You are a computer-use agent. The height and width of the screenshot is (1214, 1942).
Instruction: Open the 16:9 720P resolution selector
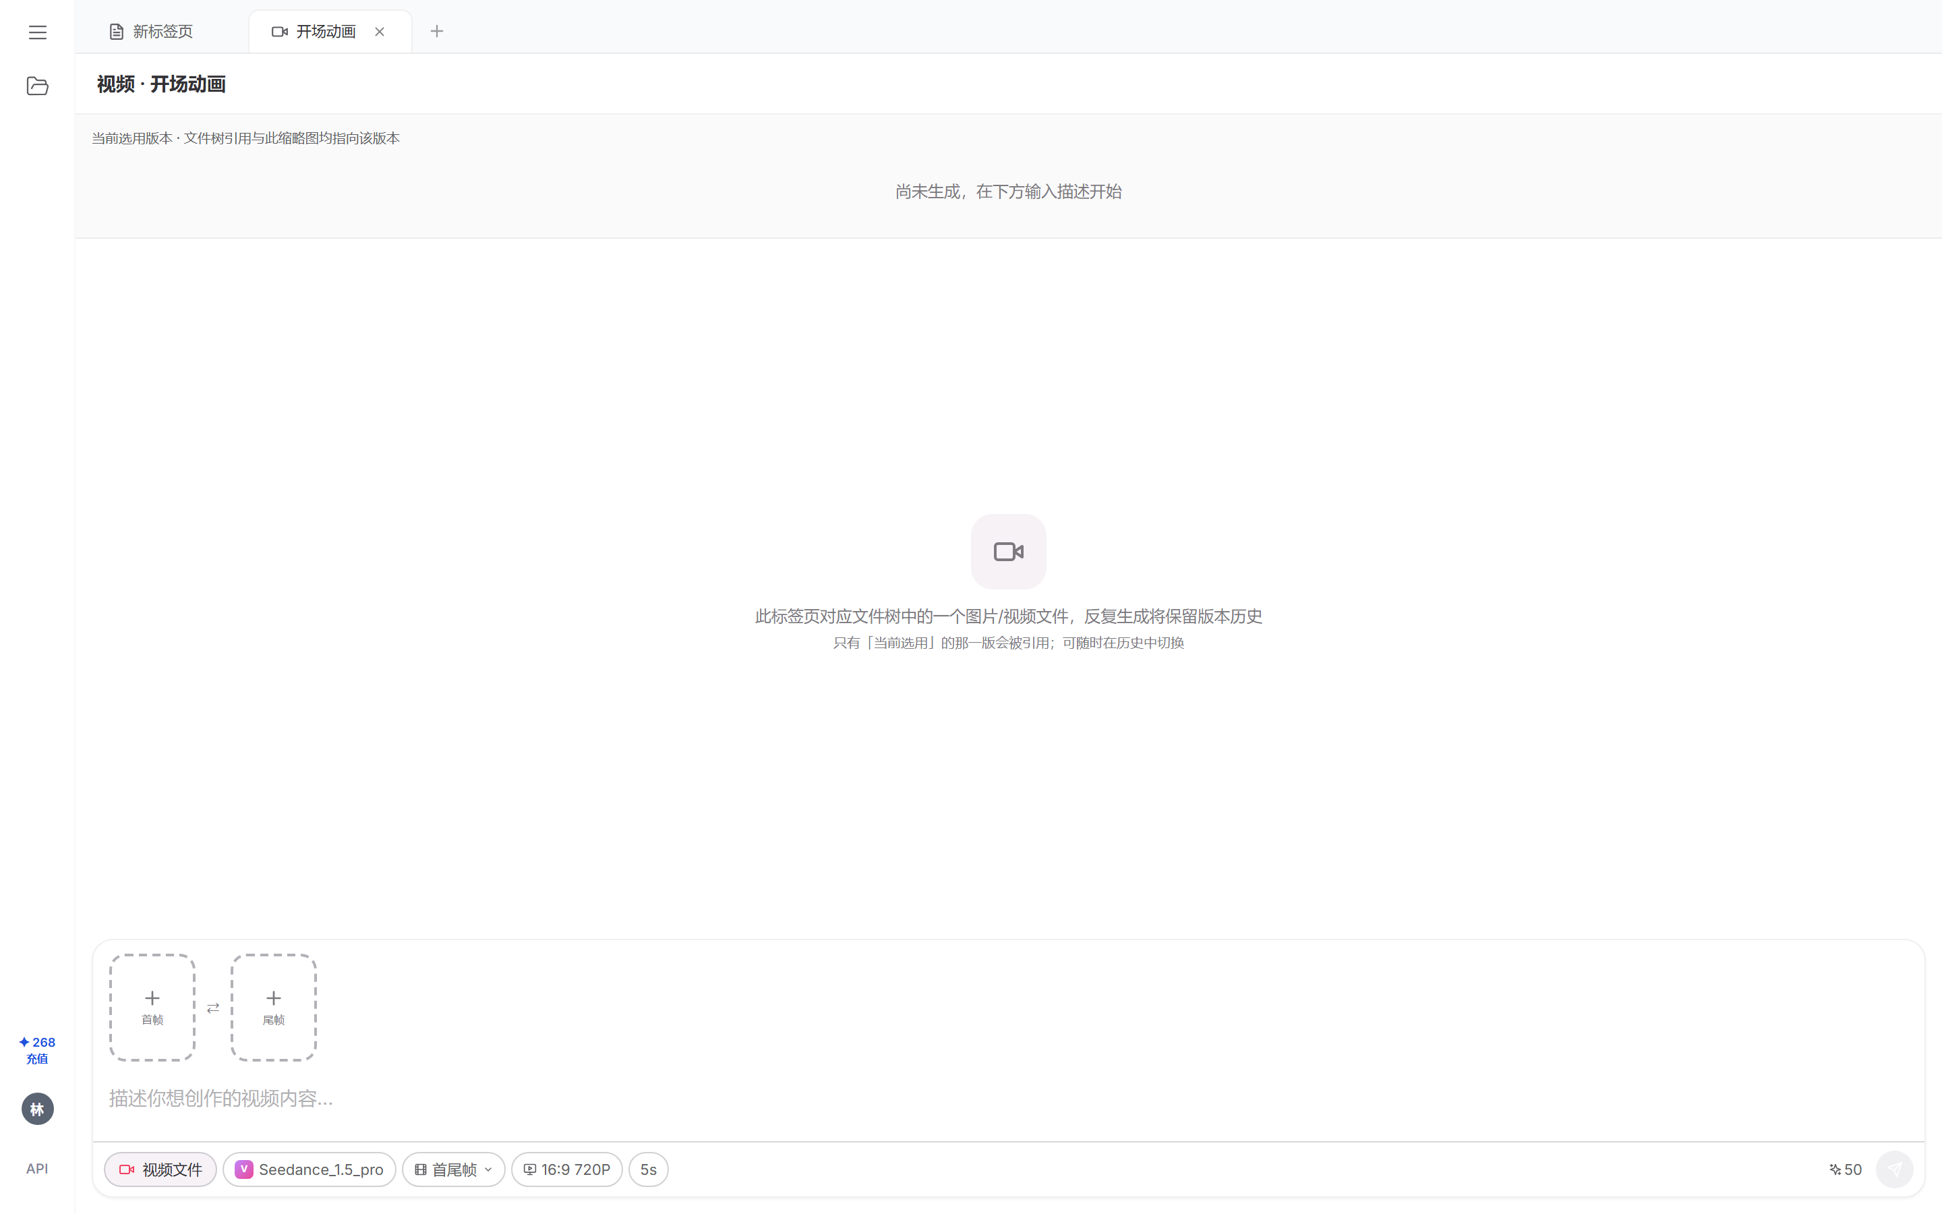(566, 1169)
